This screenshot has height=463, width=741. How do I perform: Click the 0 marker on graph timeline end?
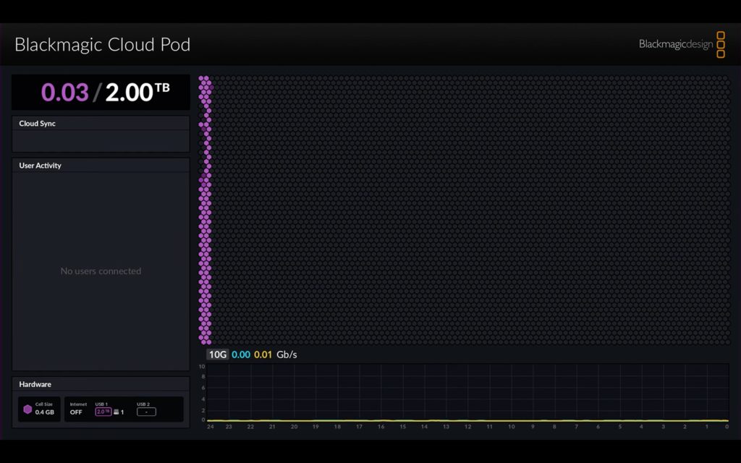click(727, 427)
